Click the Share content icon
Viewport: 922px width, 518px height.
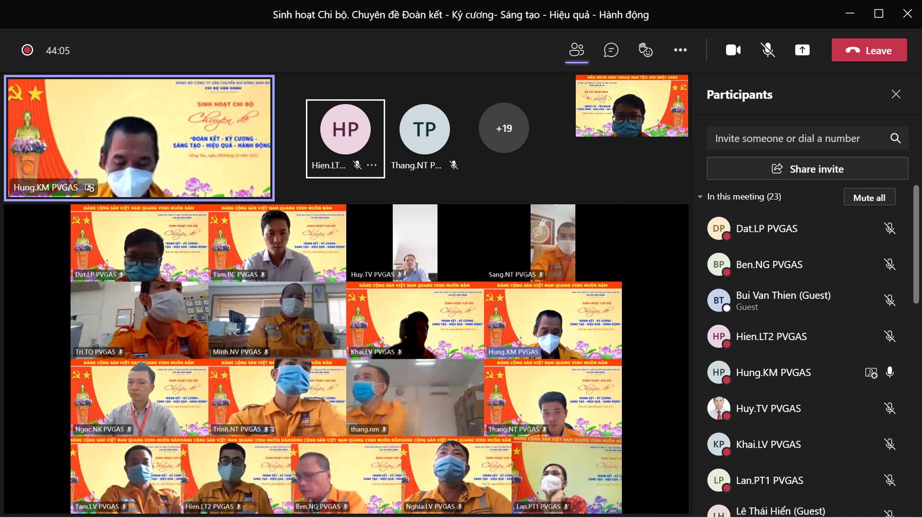(802, 50)
